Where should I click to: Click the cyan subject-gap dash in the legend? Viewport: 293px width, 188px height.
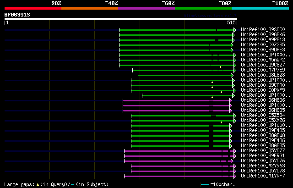point(72,185)
